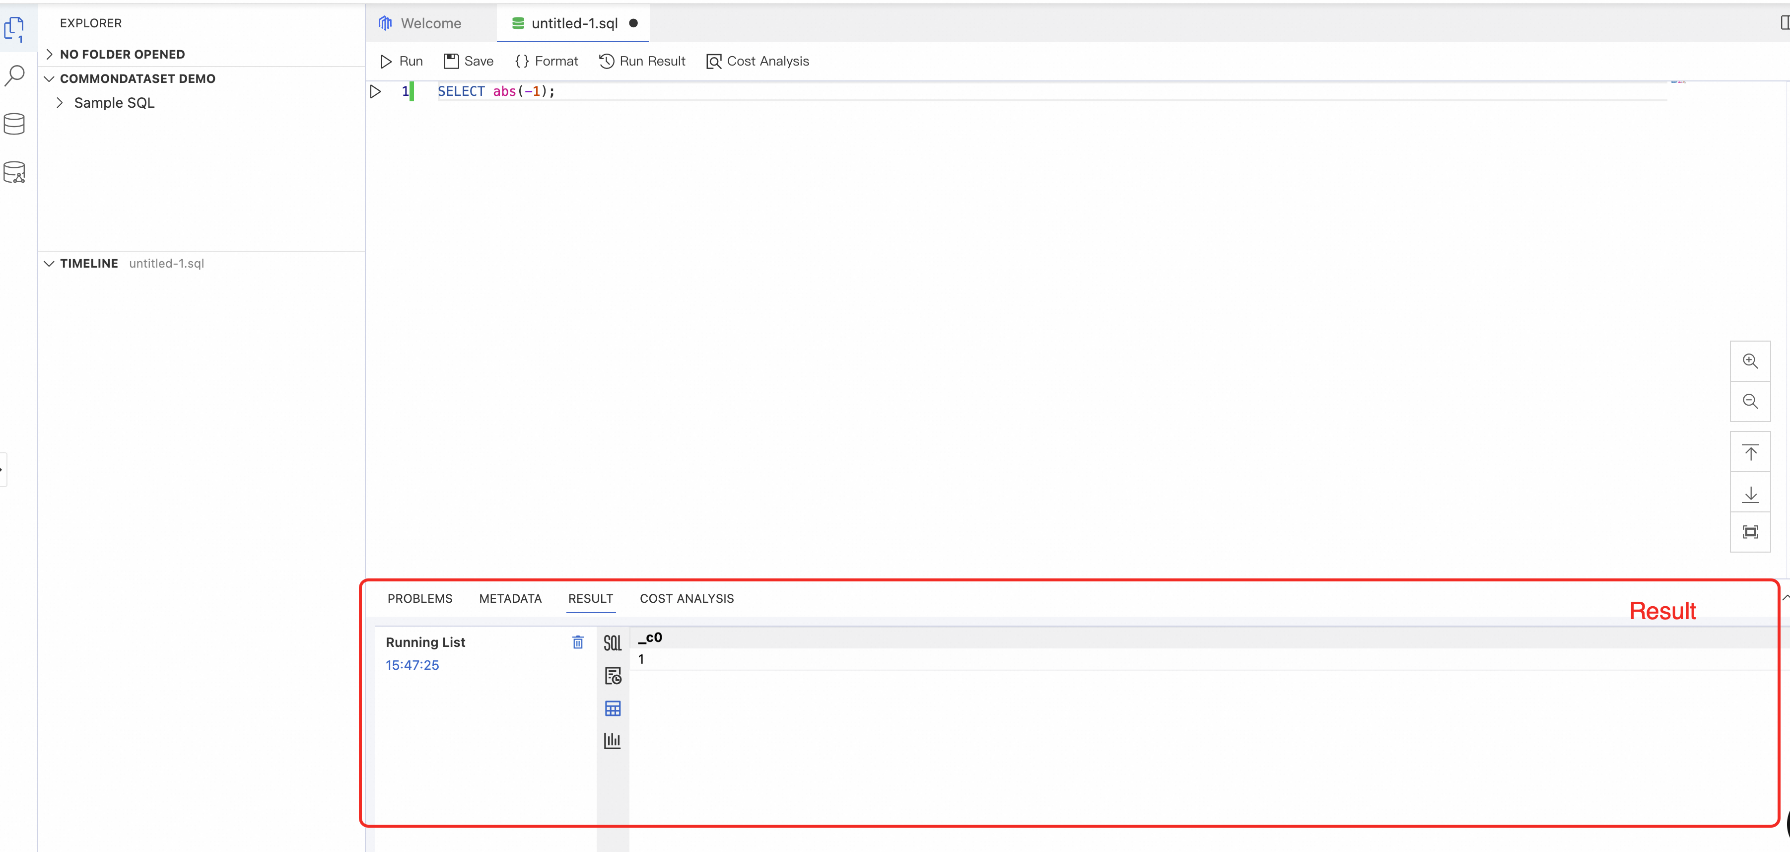Switch to the Welcome tab
Viewport: 1790px width, 852px height.
coord(430,24)
